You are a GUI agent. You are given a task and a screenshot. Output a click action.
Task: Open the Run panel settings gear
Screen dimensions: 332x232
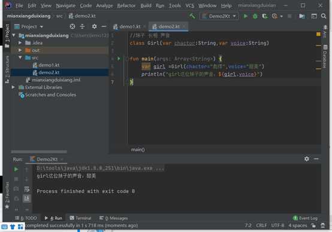pyautogui.click(x=306, y=159)
